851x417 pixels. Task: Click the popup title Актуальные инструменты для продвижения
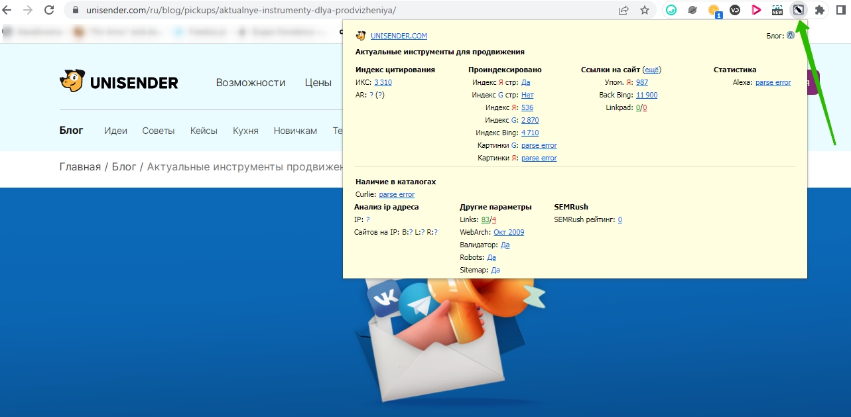(440, 52)
